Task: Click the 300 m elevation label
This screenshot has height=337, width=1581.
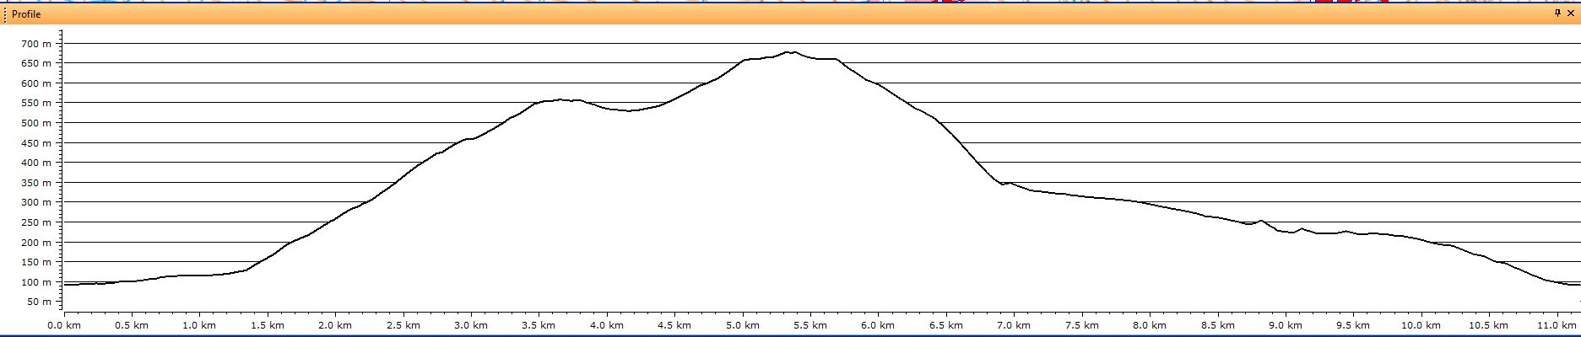Action: (x=35, y=202)
